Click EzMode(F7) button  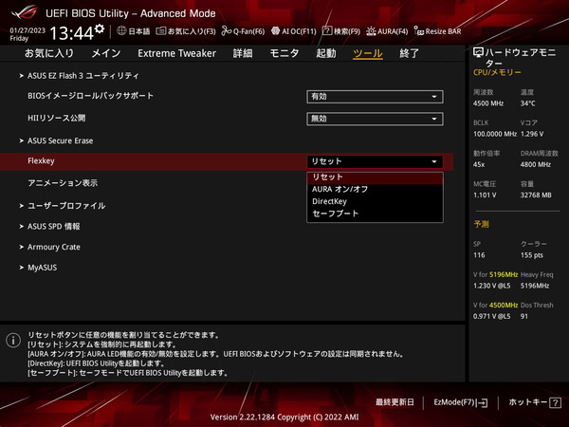459,402
